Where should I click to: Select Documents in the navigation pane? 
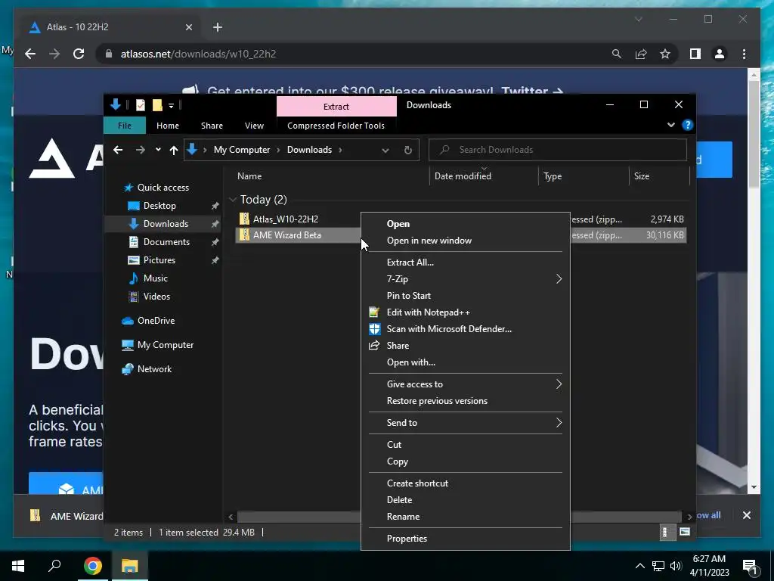pos(166,241)
